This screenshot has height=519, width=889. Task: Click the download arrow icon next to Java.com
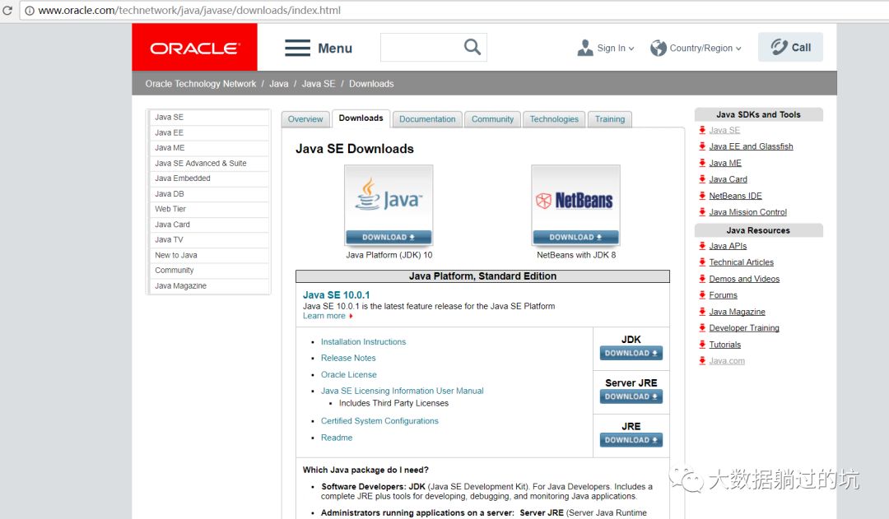coord(702,361)
